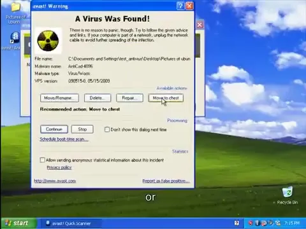The image size is (306, 229).
Task: Open the Privacy policy link
Action: [59, 167]
